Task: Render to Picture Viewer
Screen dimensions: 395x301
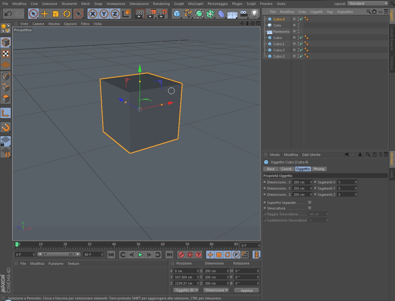Action: pos(151,14)
